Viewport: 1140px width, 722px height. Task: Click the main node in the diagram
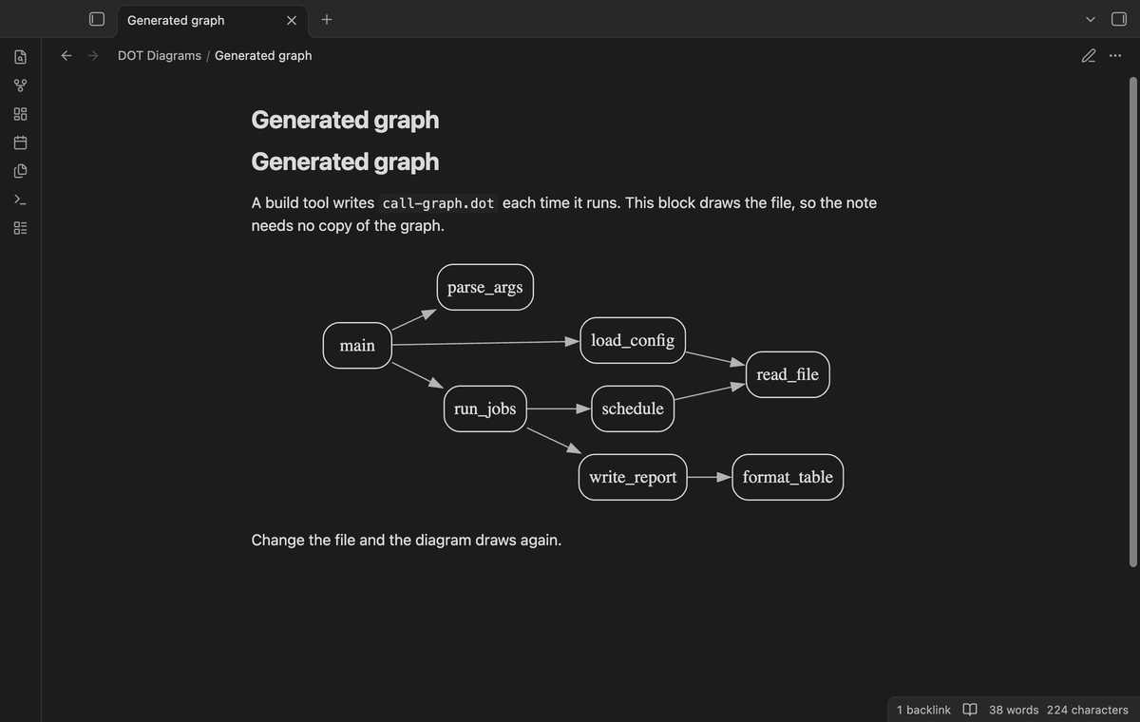pyautogui.click(x=357, y=345)
